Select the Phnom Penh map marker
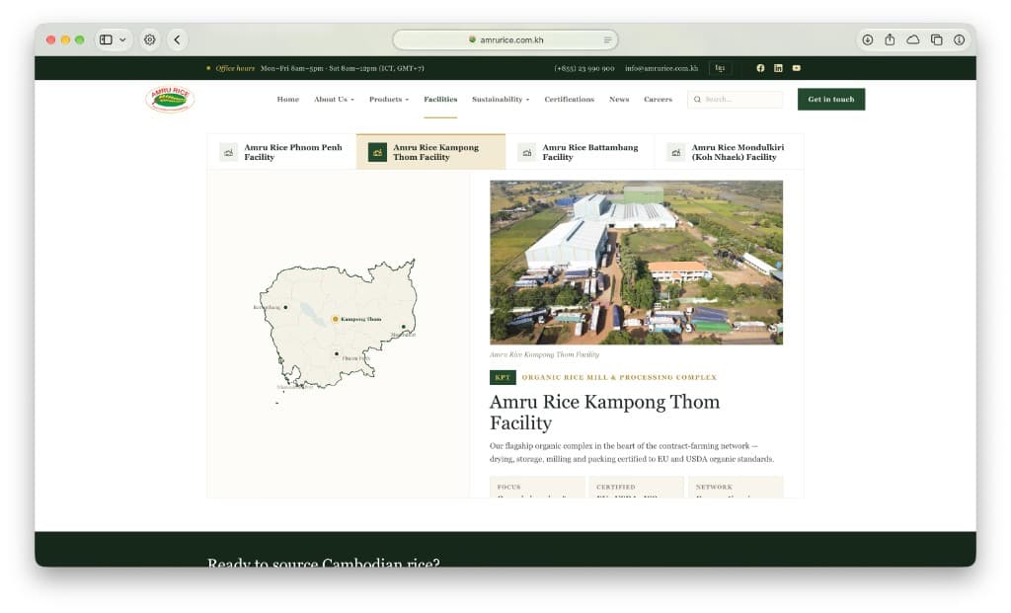The width and height of the screenshot is (1011, 613). tap(337, 353)
